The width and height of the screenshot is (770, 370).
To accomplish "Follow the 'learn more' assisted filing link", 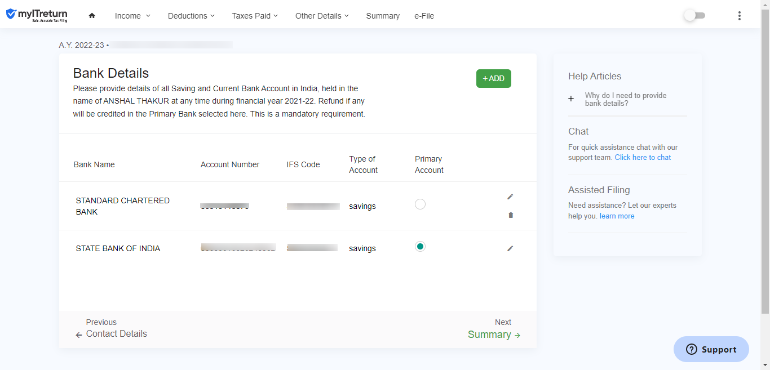I will click(x=617, y=216).
